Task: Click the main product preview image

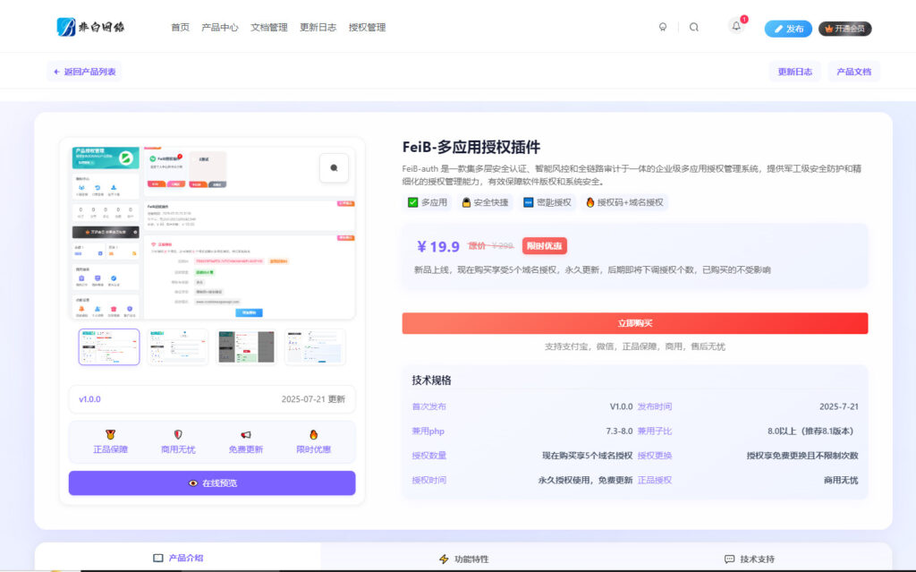Action: pyautogui.click(x=212, y=232)
